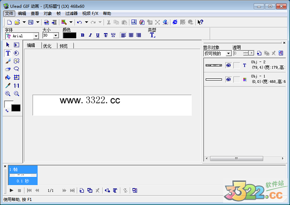Select the Lasso selection tool
Screen dimensions: 290x205
click(17, 69)
